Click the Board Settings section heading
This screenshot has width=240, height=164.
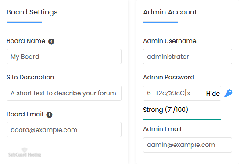32,12
